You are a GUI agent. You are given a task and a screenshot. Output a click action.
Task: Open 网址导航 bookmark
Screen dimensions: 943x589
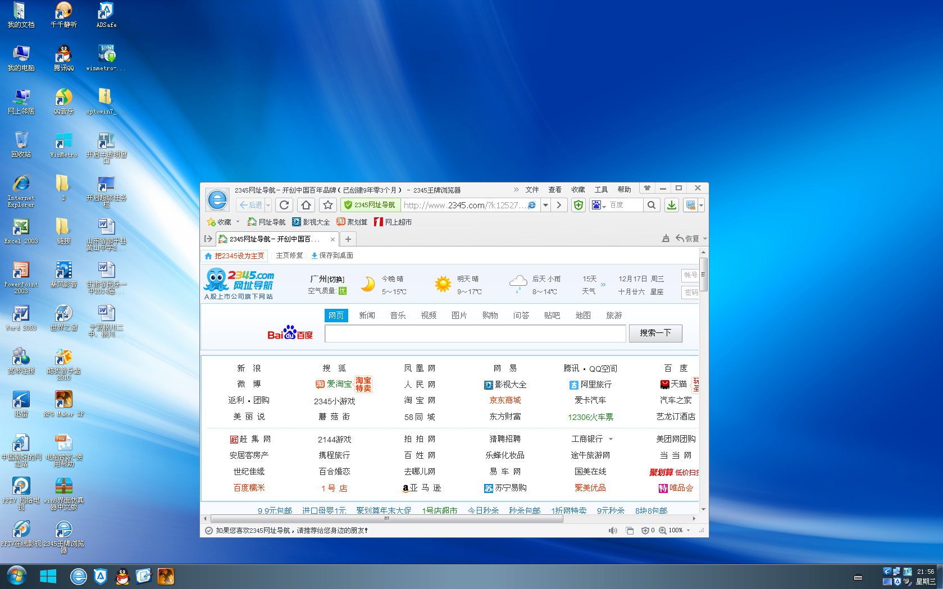point(267,222)
